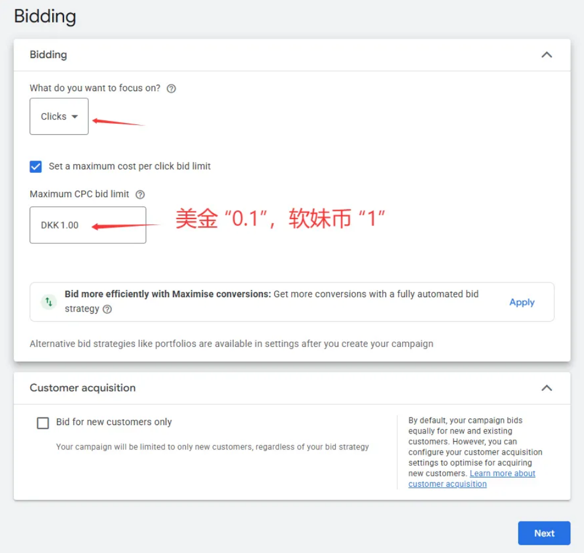Click the help icon next to focus question
Viewport: 584px width, 553px height.
tap(171, 88)
